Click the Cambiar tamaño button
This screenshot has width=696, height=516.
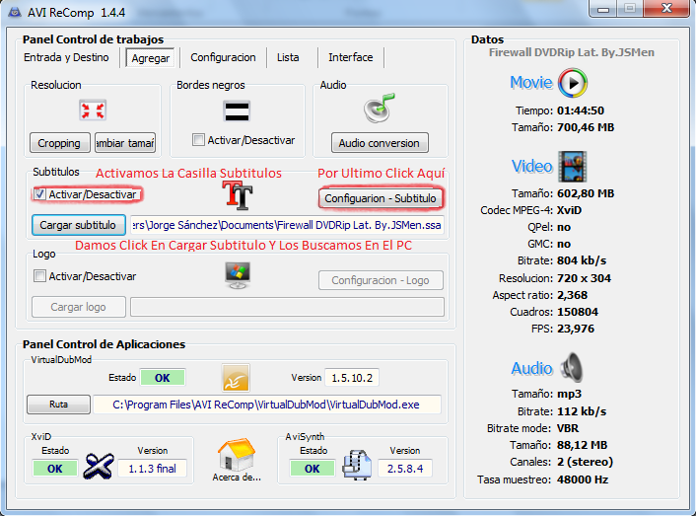pyautogui.click(x=125, y=142)
